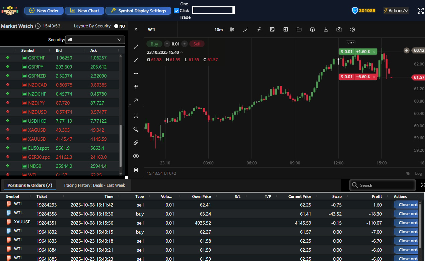The image size is (425, 261).
Task: Click the trash icon to delete drawings
Action: [136, 169]
